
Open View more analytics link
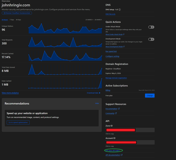tap(10, 93)
